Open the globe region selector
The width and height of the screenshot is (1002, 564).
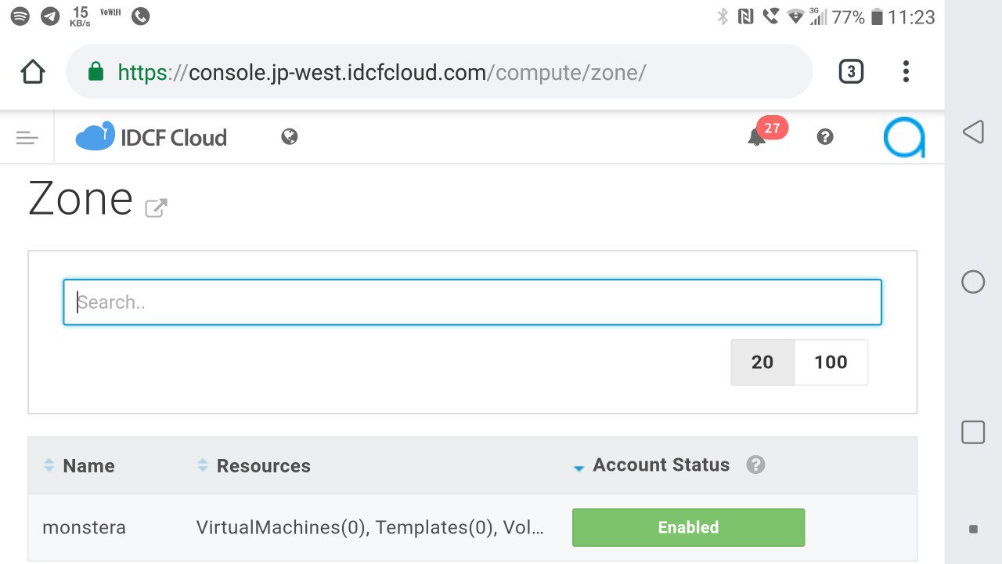[290, 137]
